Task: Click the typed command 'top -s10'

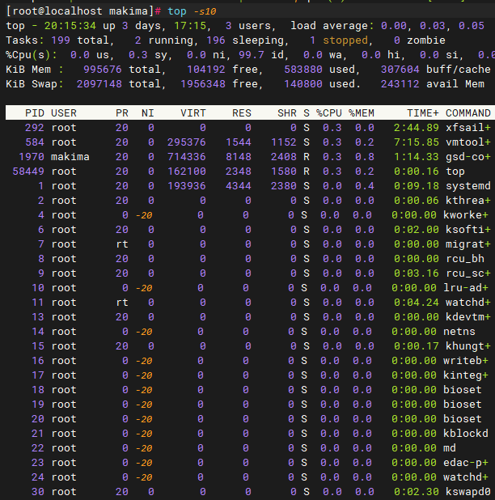Action: click(192, 11)
